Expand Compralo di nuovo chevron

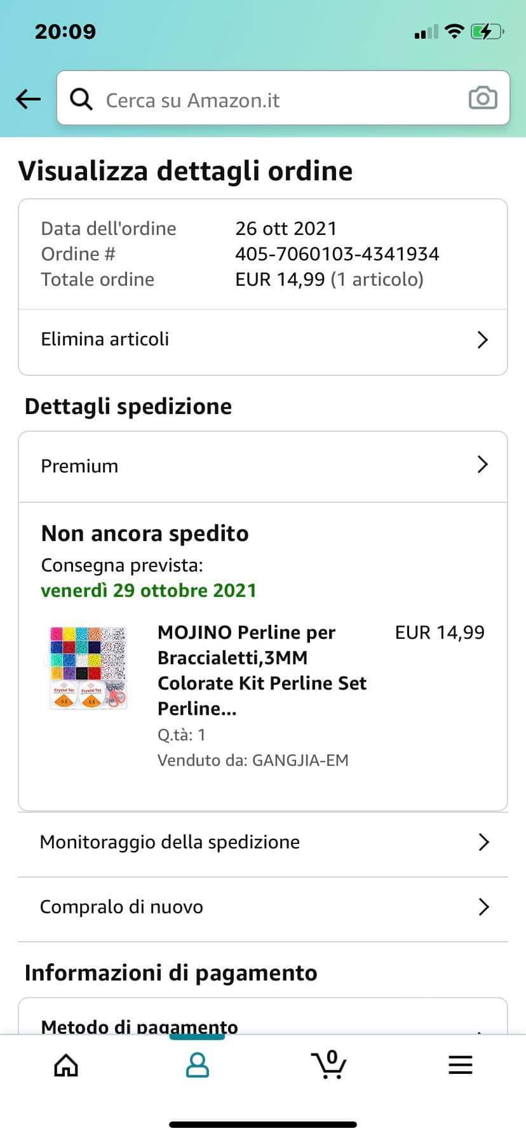coord(483,907)
